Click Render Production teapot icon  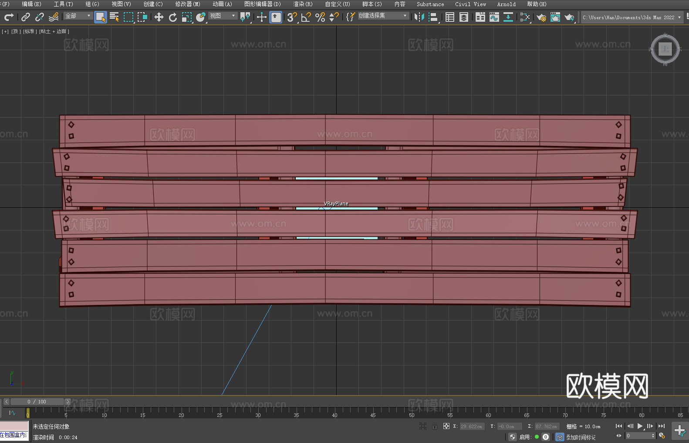click(x=569, y=17)
